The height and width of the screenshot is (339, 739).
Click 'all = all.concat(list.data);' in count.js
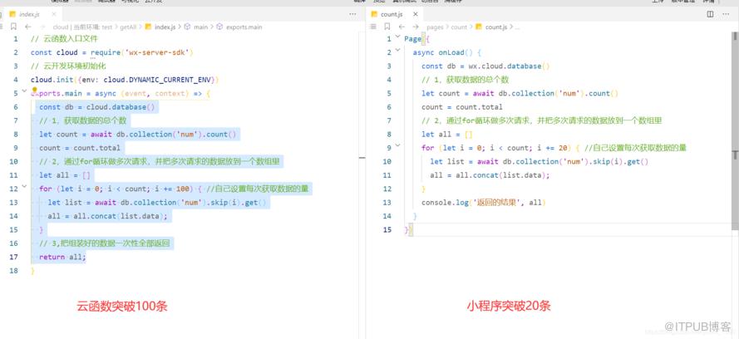[x=490, y=175]
